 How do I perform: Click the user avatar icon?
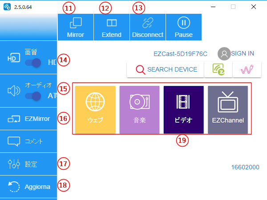[x=224, y=54]
